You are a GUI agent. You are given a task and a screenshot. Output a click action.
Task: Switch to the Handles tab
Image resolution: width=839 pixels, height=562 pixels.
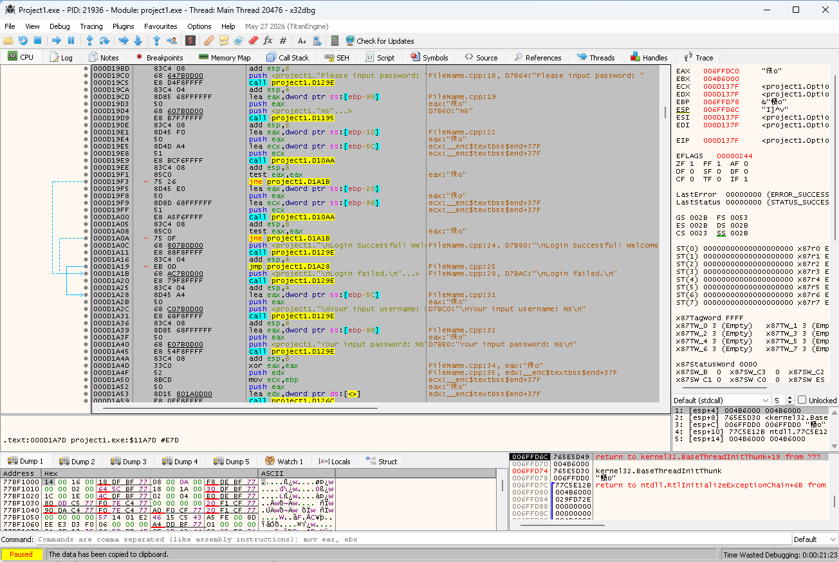649,57
